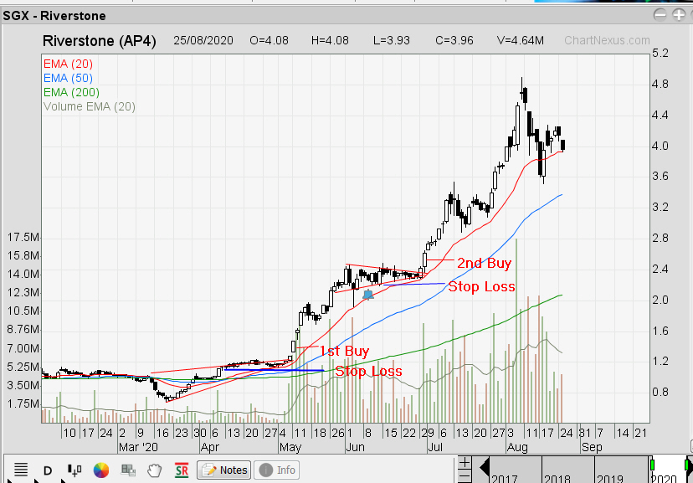693x483 pixels.
Task: Click the O=4.08 open value
Action: point(269,41)
